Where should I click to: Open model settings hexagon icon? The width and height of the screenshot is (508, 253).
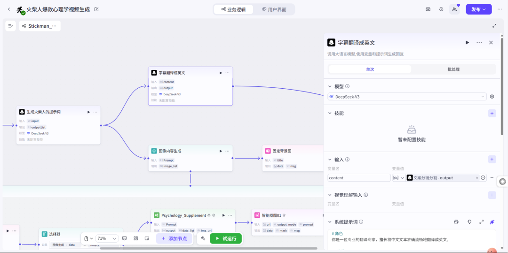(x=492, y=97)
